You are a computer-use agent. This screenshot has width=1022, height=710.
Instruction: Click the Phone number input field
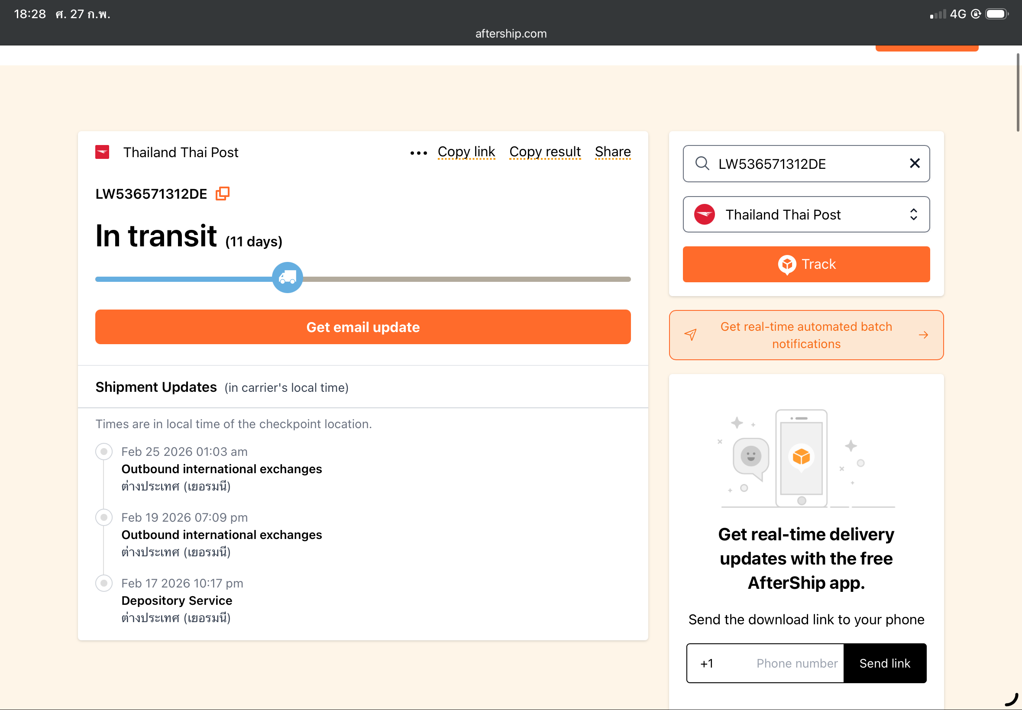[796, 663]
